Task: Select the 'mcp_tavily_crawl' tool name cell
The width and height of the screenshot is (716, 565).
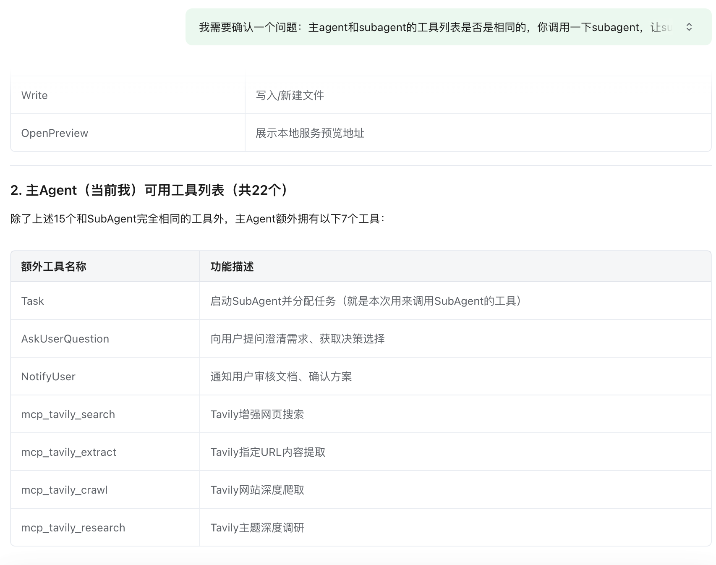Action: [x=105, y=490]
